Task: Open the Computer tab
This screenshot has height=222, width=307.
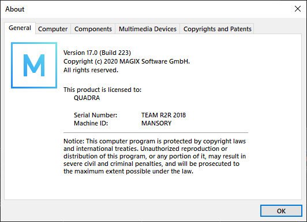Action: click(x=53, y=29)
